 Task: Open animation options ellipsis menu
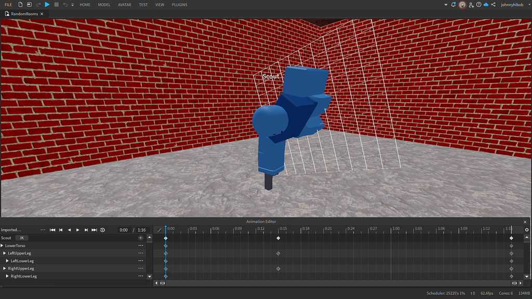coord(43,230)
